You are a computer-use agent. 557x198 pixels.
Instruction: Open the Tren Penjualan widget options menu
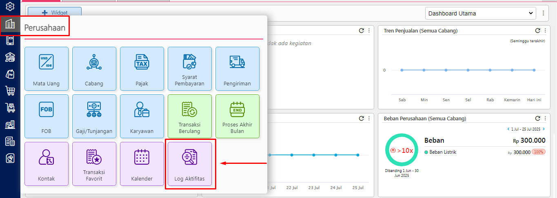point(545,30)
